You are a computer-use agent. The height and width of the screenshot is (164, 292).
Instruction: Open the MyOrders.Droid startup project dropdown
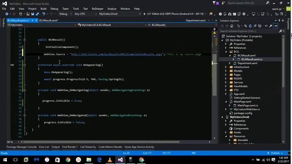(120, 14)
